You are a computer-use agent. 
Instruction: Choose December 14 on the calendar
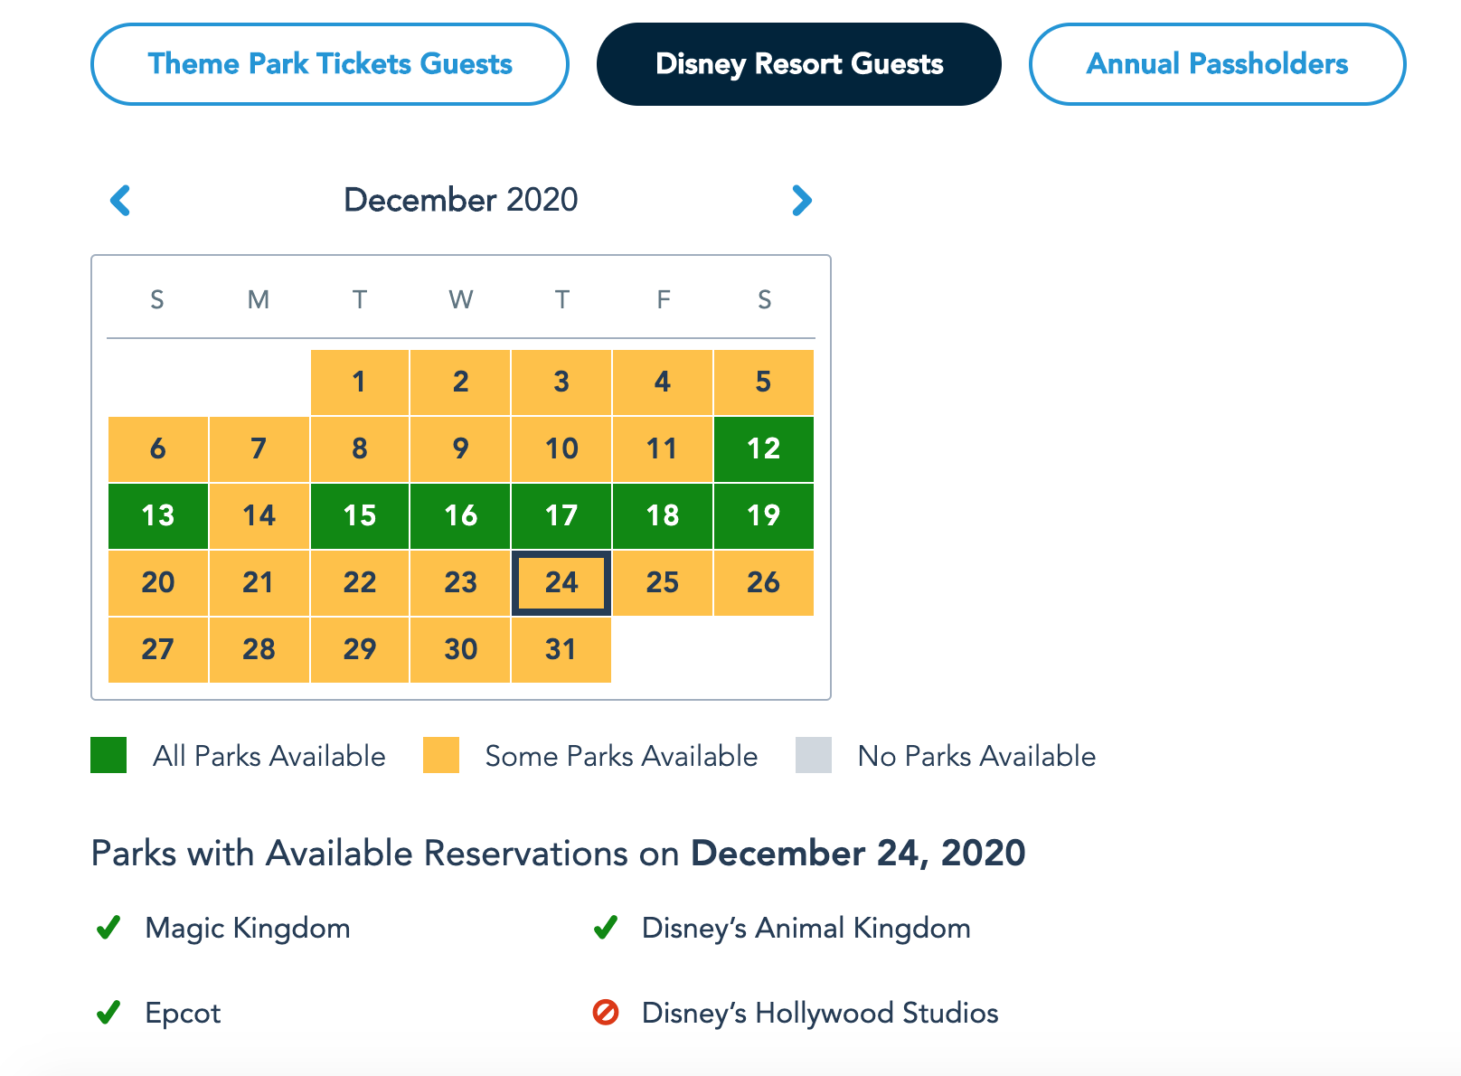point(259,515)
